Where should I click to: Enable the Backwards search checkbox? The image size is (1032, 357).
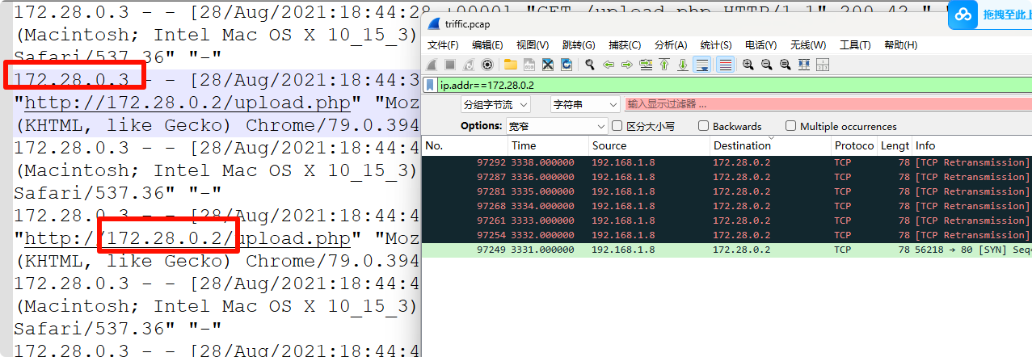(703, 126)
